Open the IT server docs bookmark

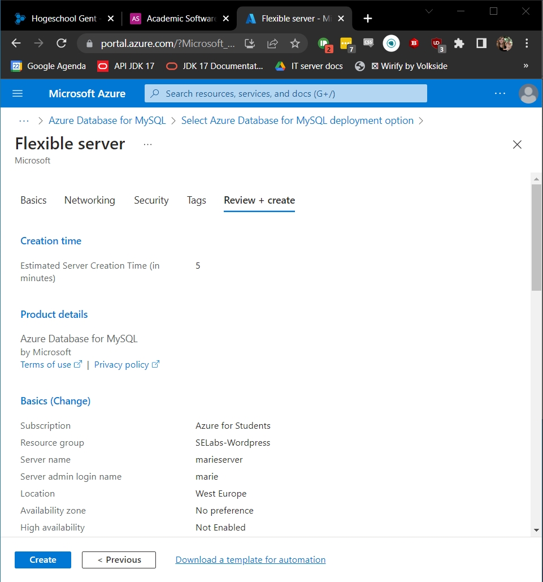(309, 66)
